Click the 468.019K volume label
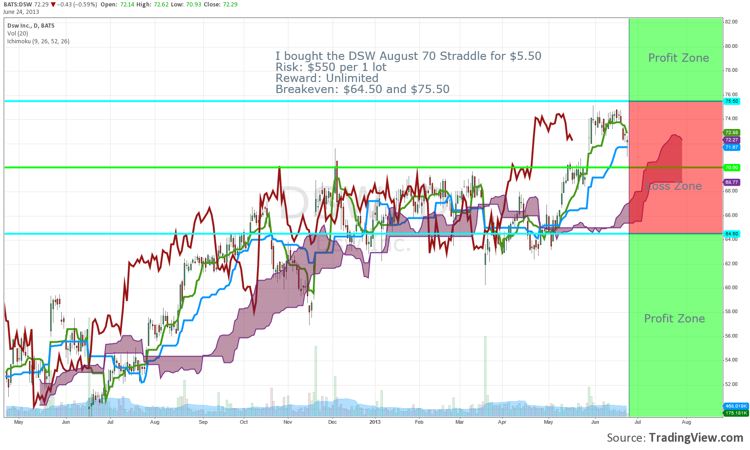The height and width of the screenshot is (450, 750). point(736,406)
